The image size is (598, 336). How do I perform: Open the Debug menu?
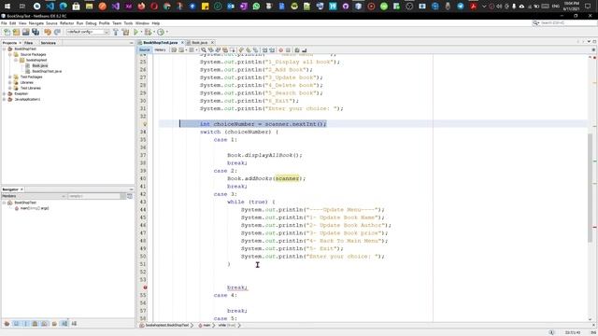pos(91,23)
